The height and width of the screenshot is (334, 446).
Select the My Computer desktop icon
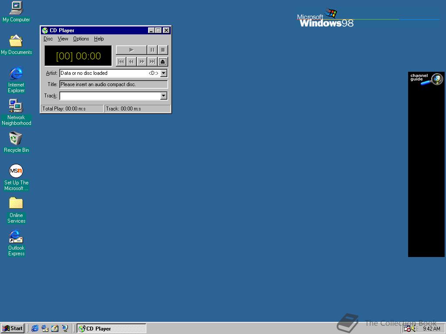[x=16, y=12]
